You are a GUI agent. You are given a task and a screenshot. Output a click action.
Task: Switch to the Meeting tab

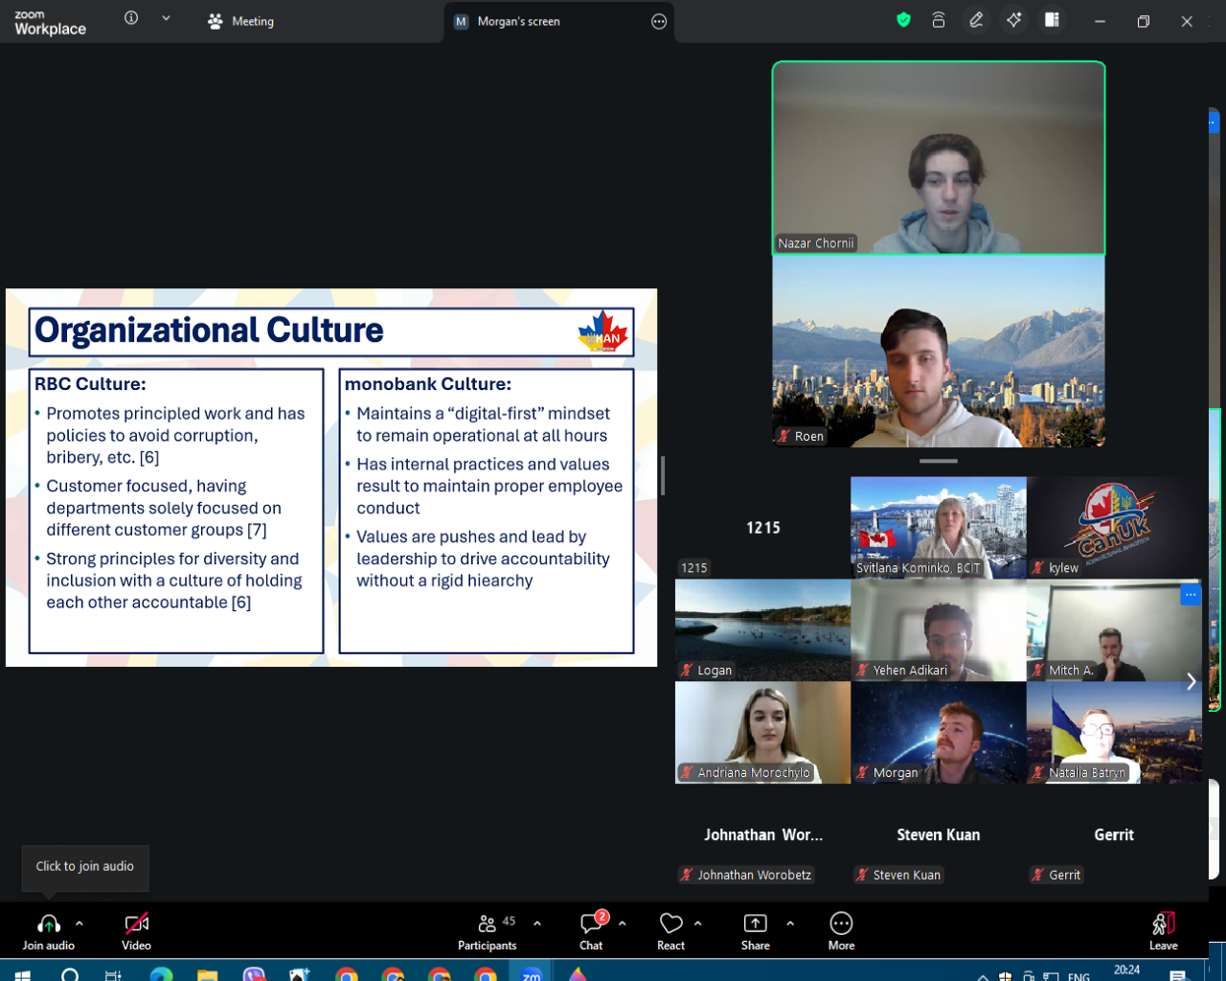click(x=241, y=21)
